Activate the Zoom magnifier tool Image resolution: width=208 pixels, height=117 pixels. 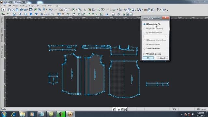[44, 10]
